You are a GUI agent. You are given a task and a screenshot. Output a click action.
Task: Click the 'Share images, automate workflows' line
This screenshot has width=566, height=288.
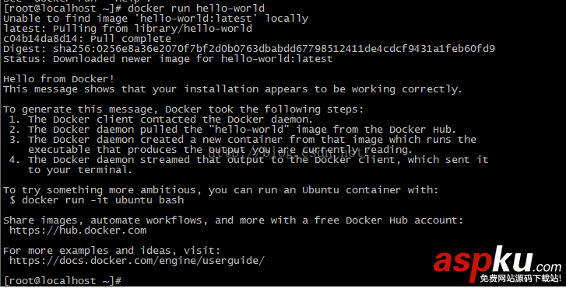[x=234, y=220]
